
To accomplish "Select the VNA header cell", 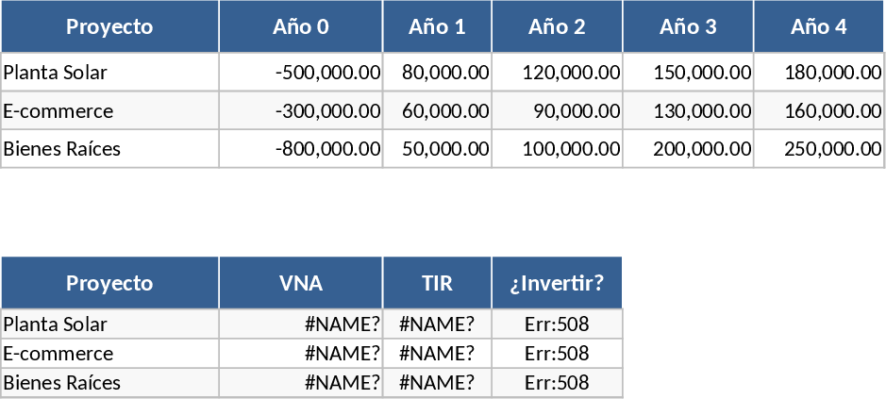I will click(x=301, y=283).
